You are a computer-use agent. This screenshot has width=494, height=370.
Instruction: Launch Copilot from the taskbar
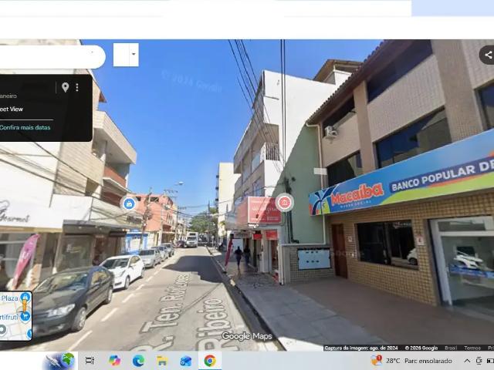coord(114,361)
